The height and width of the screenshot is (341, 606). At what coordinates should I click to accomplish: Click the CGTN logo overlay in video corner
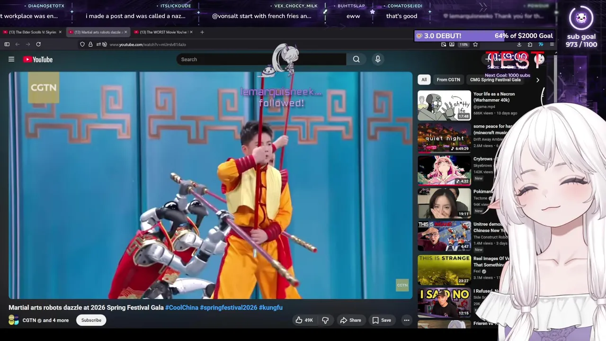coord(402,285)
